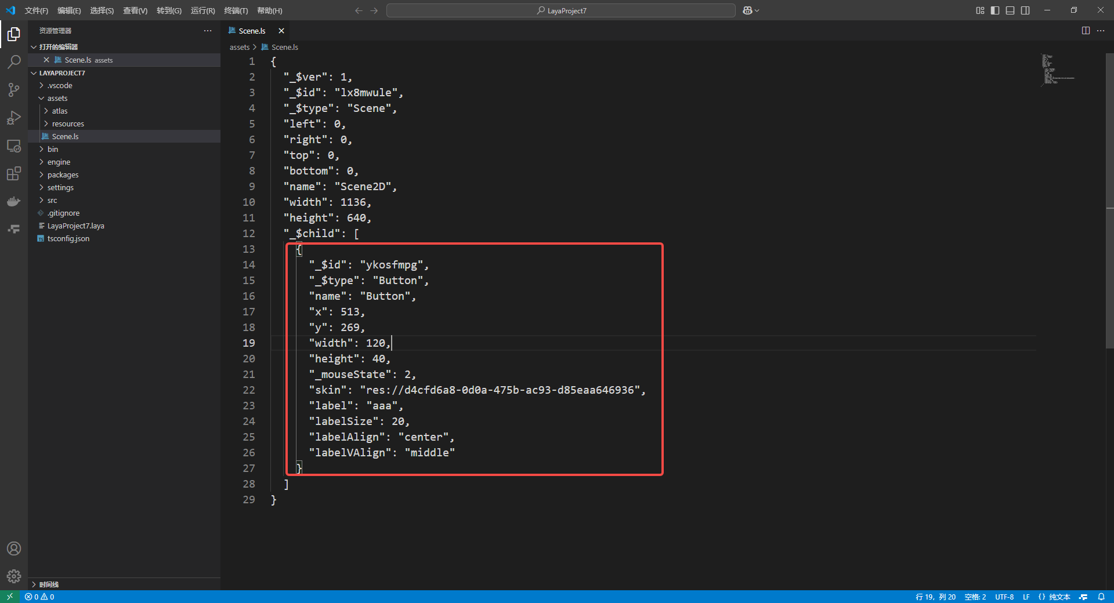This screenshot has height=603, width=1114.
Task: Open the Docker panel icon
Action: pyautogui.click(x=14, y=201)
